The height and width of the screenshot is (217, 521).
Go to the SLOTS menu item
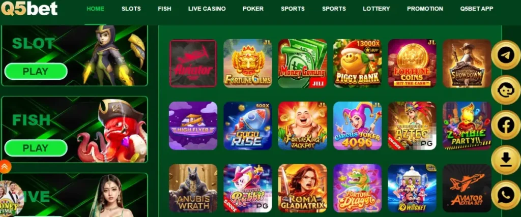pyautogui.click(x=131, y=9)
